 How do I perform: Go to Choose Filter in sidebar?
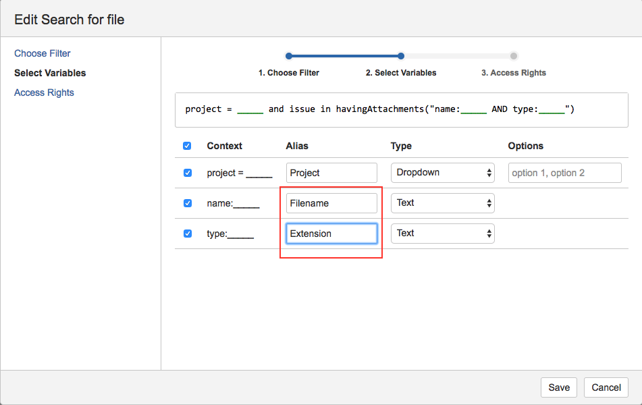click(x=43, y=53)
